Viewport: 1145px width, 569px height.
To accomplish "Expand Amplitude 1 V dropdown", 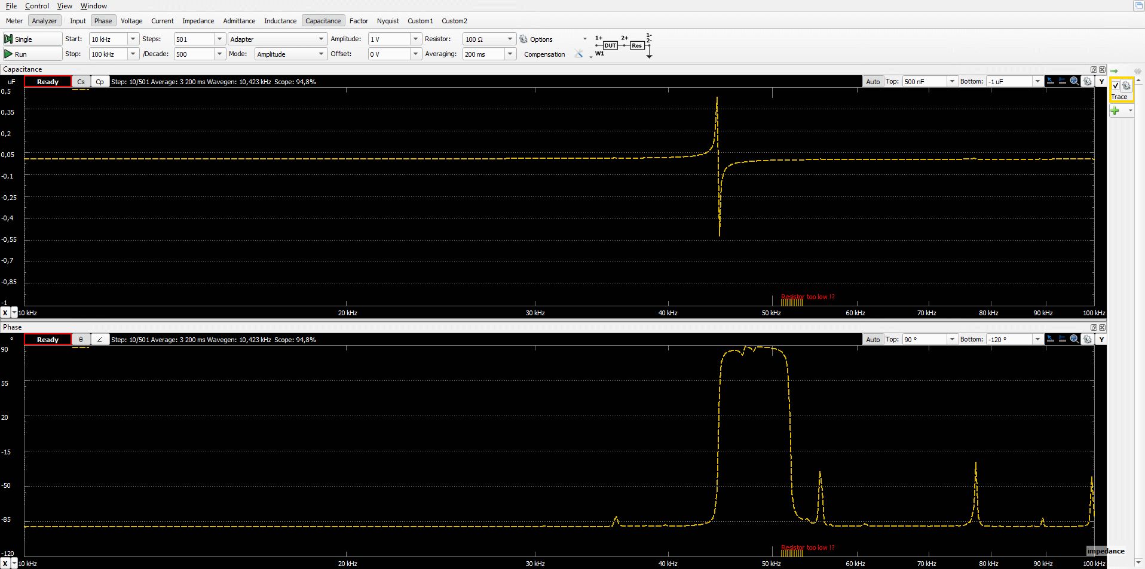I will coord(415,39).
